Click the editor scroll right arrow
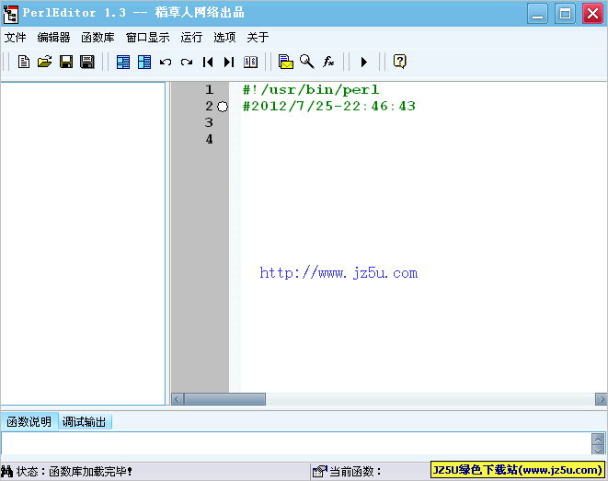Screen dimensions: 608x481 (x=601, y=399)
